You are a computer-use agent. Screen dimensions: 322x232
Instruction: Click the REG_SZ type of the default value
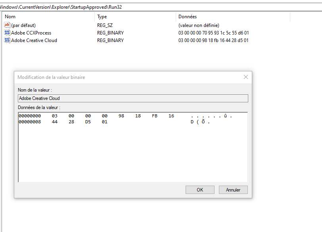point(105,25)
